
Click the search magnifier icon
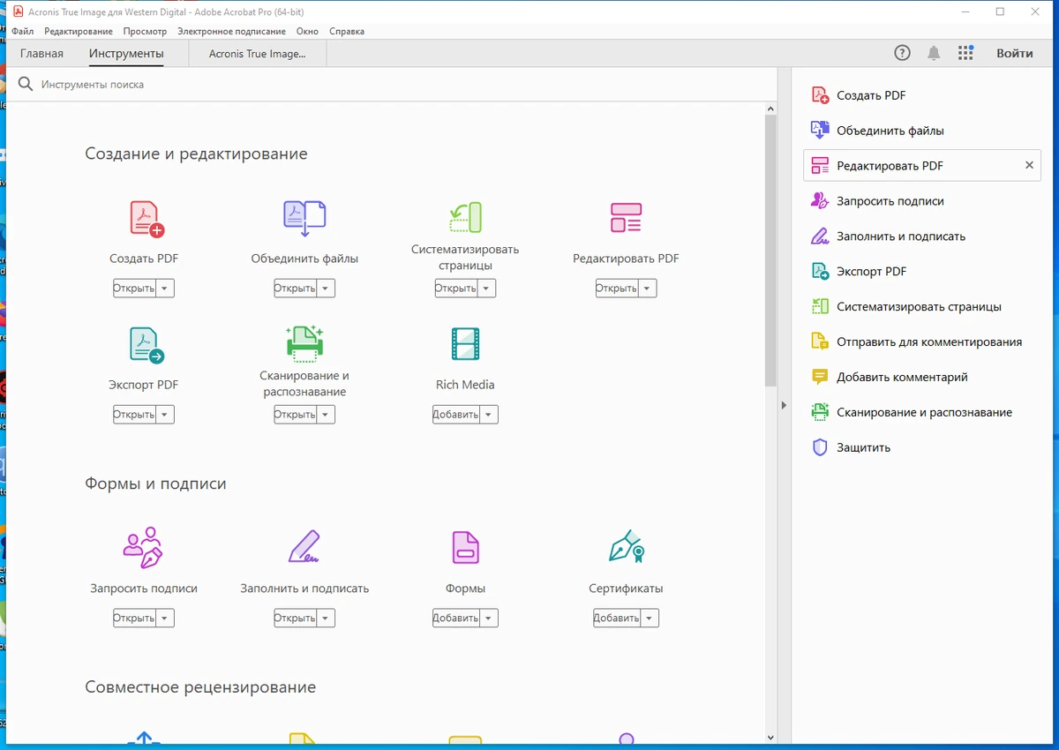tap(26, 84)
